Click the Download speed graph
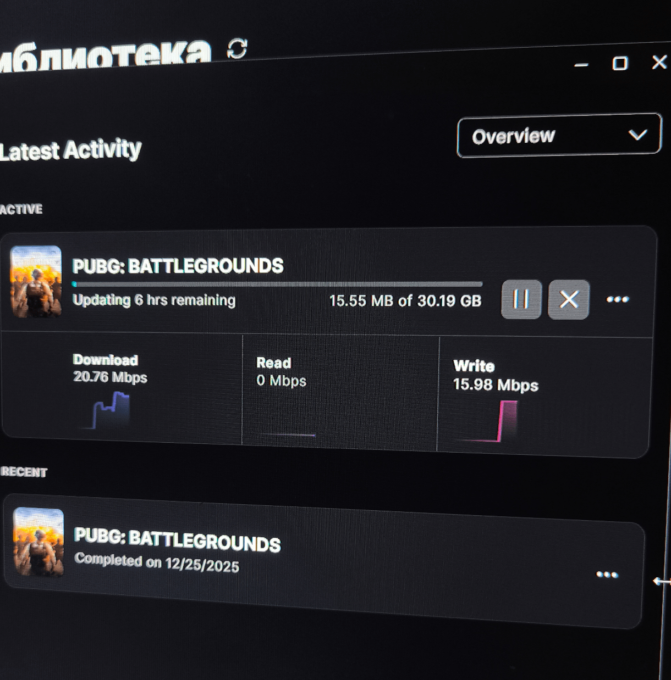 (x=112, y=410)
